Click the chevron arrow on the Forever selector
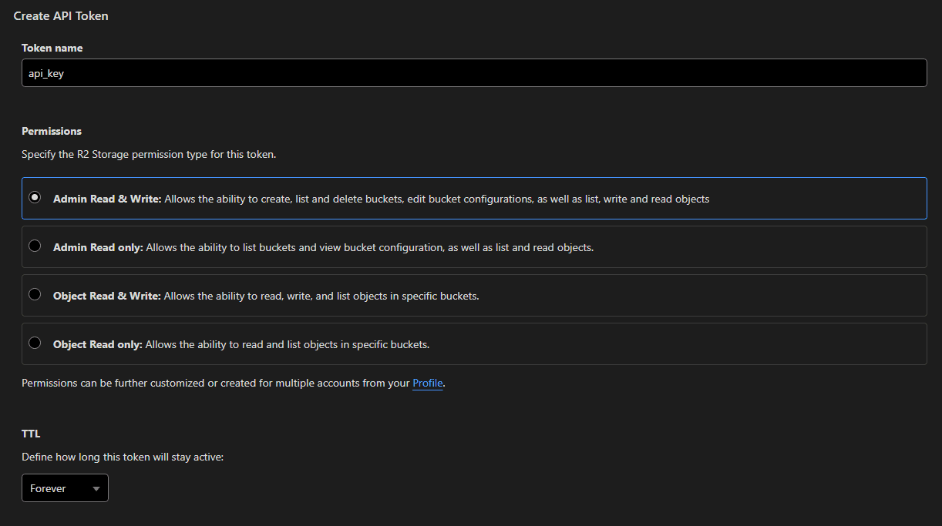The height and width of the screenshot is (526, 942). coord(96,487)
